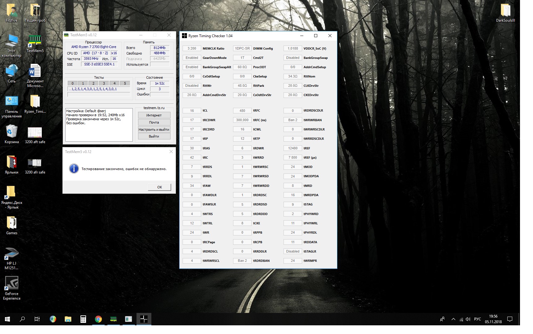Open the network icon in system tray
Viewport: 533px width, 334px height.
(461, 319)
